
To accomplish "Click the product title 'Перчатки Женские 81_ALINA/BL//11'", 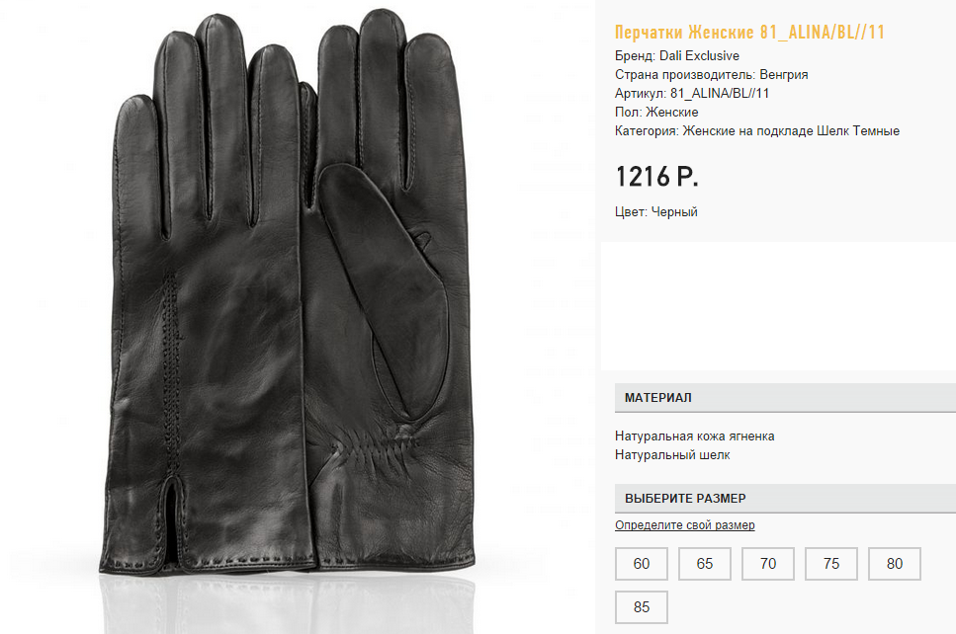I will [749, 33].
